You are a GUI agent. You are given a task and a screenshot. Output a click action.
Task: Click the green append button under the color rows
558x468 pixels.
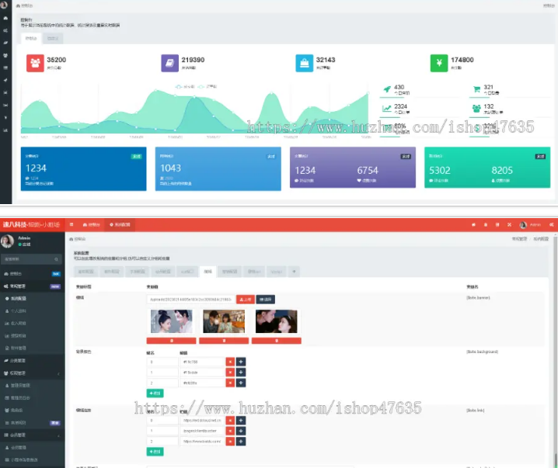[155, 393]
